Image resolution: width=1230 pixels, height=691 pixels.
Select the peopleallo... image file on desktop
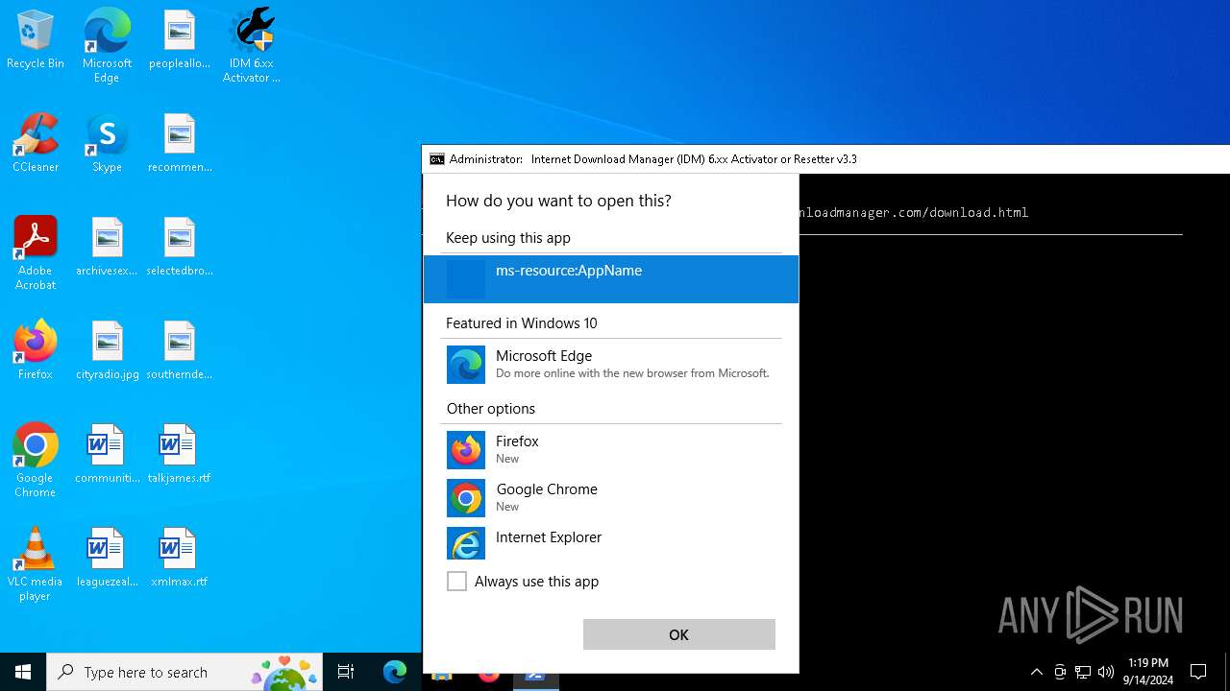(x=180, y=40)
